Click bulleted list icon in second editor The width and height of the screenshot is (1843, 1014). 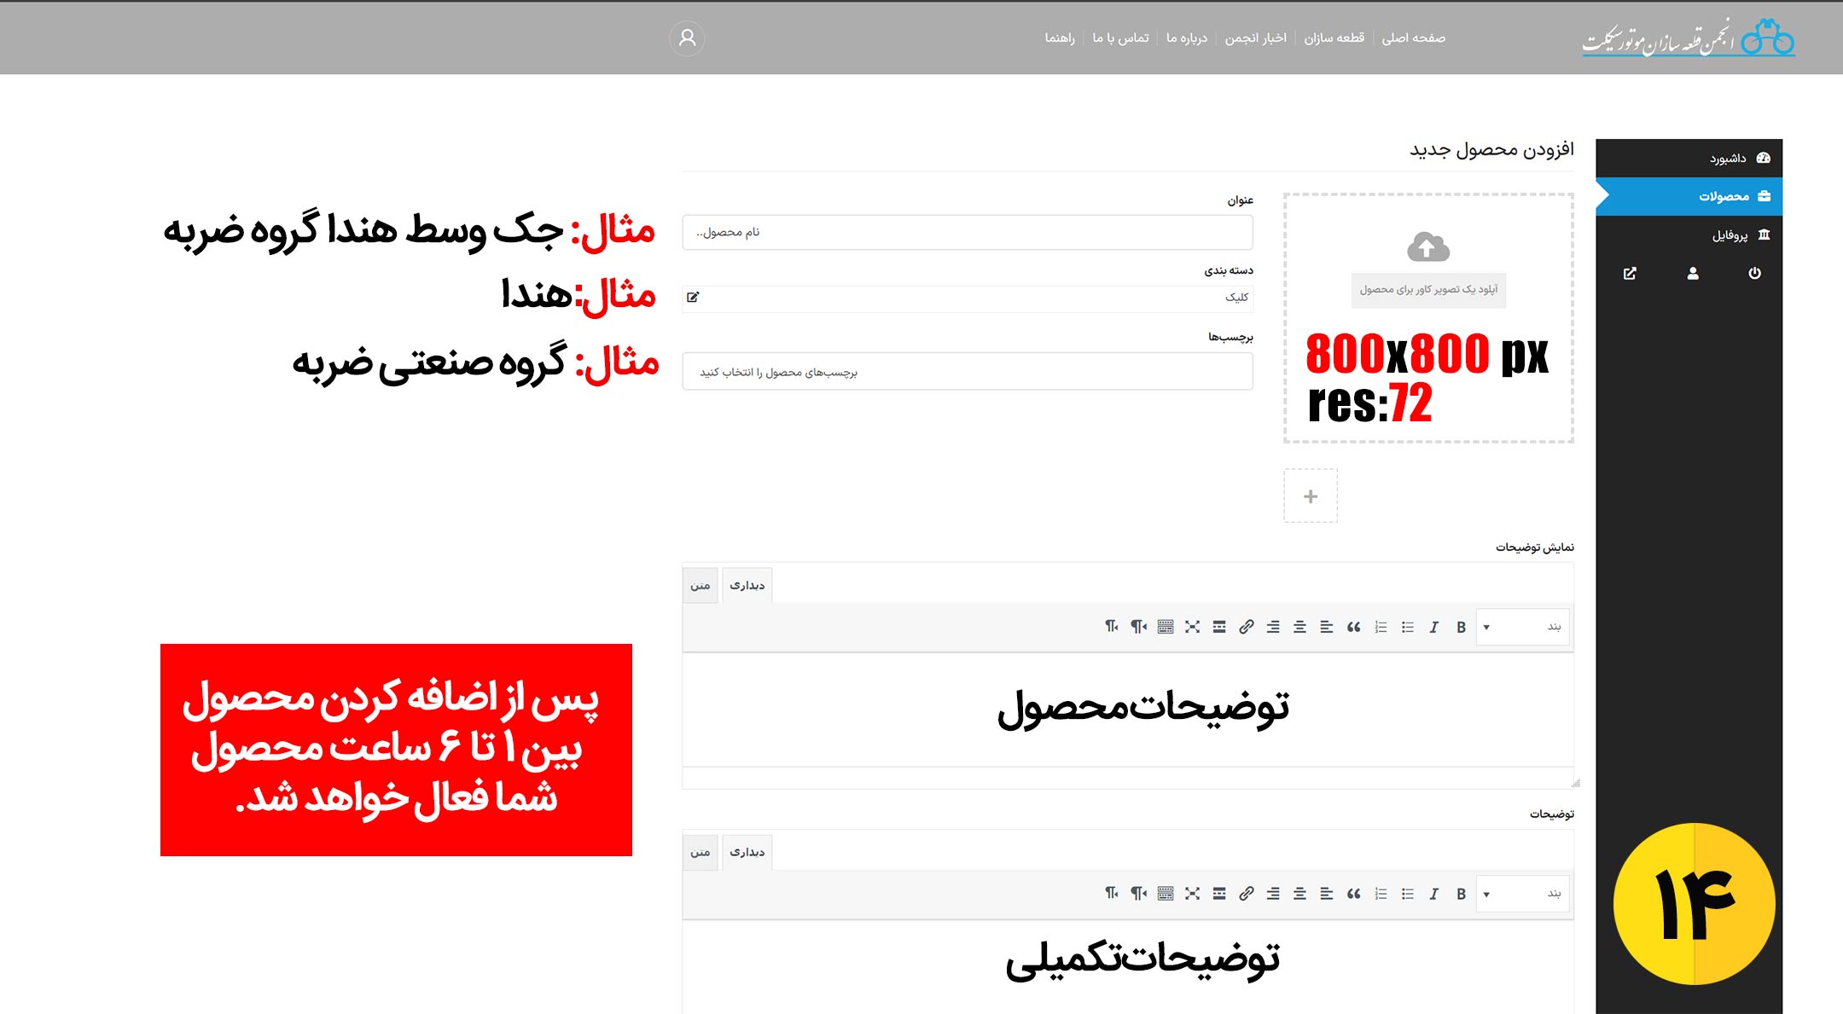[x=1407, y=895]
